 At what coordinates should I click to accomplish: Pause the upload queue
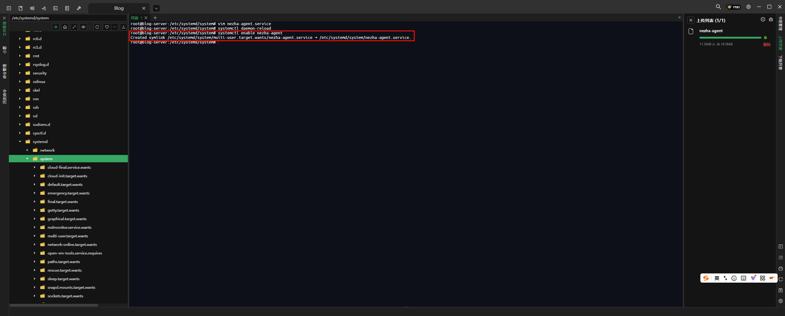point(763,20)
